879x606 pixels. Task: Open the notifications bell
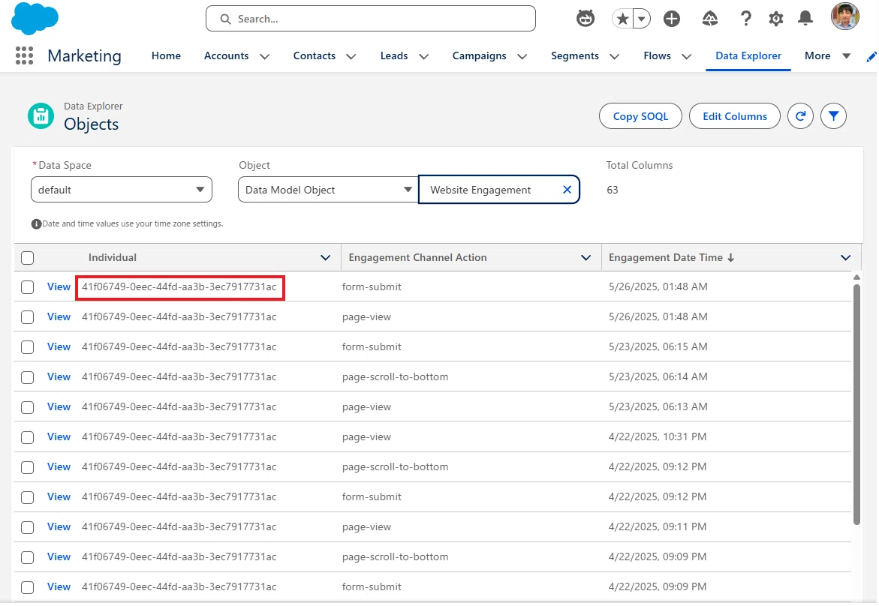click(x=805, y=19)
